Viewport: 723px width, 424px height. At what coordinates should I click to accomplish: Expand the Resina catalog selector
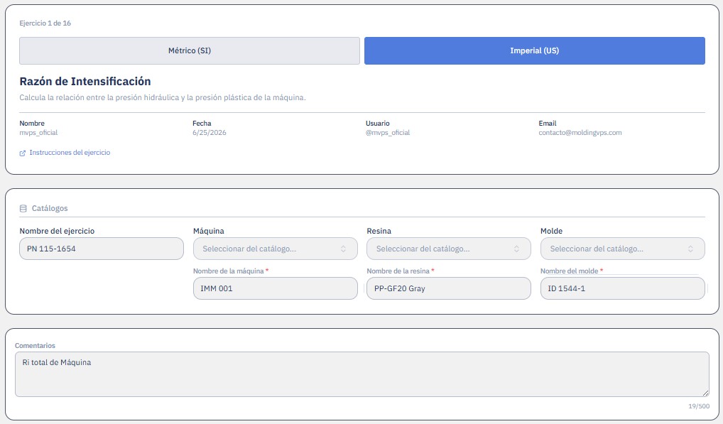pyautogui.click(x=449, y=249)
